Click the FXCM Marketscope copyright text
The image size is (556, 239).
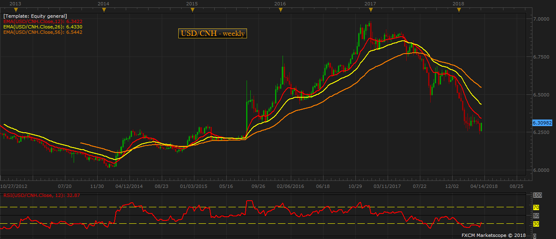click(494, 235)
